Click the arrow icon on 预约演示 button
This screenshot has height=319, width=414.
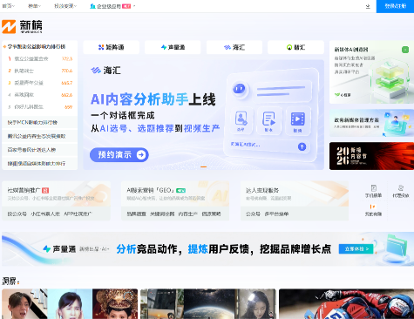141,154
